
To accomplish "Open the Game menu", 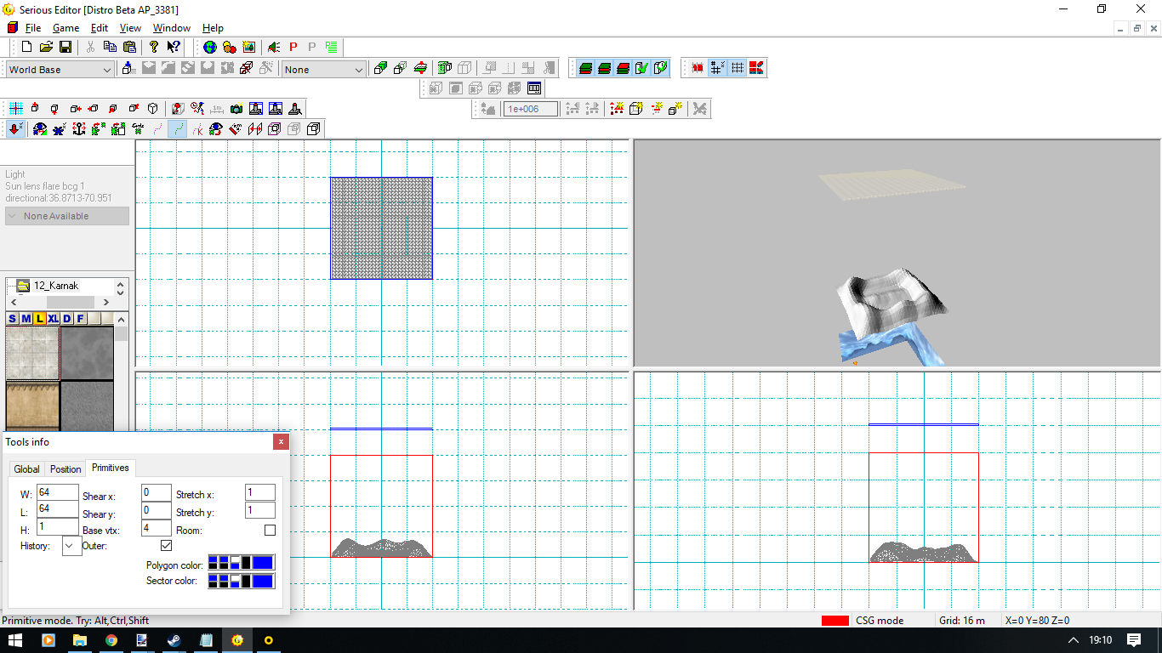I will pos(66,28).
